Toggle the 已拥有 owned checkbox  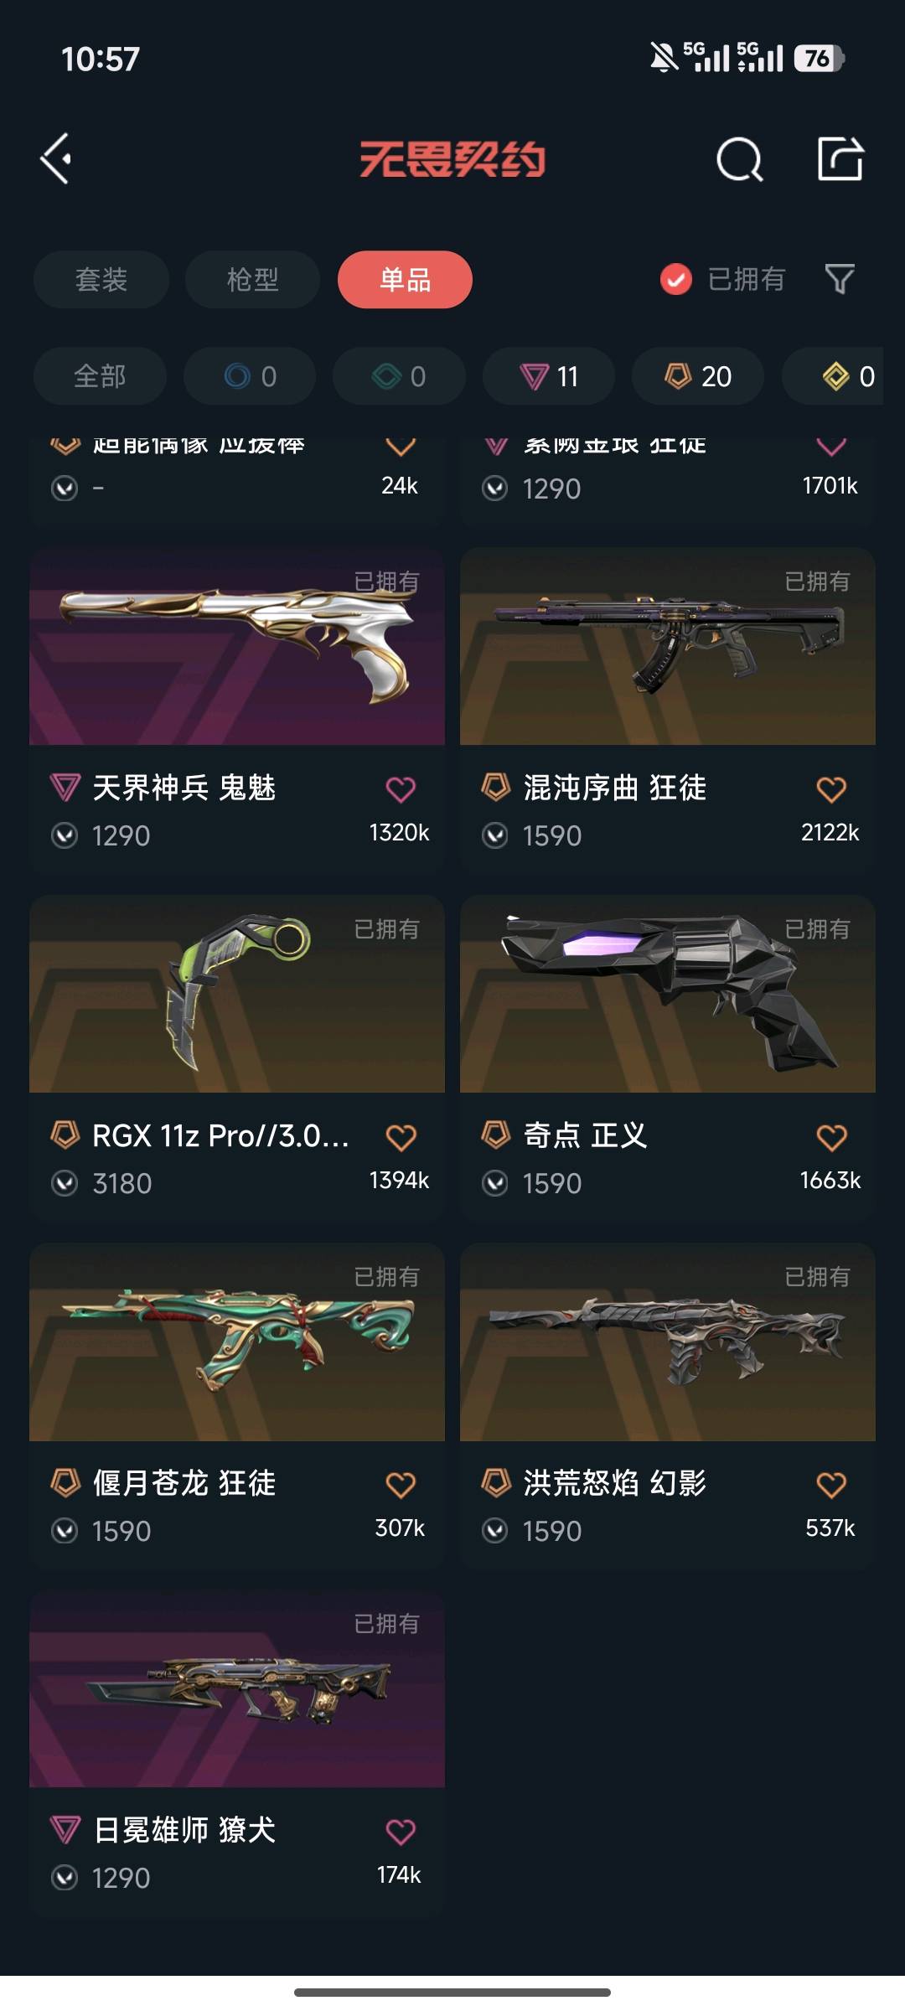pos(675,279)
